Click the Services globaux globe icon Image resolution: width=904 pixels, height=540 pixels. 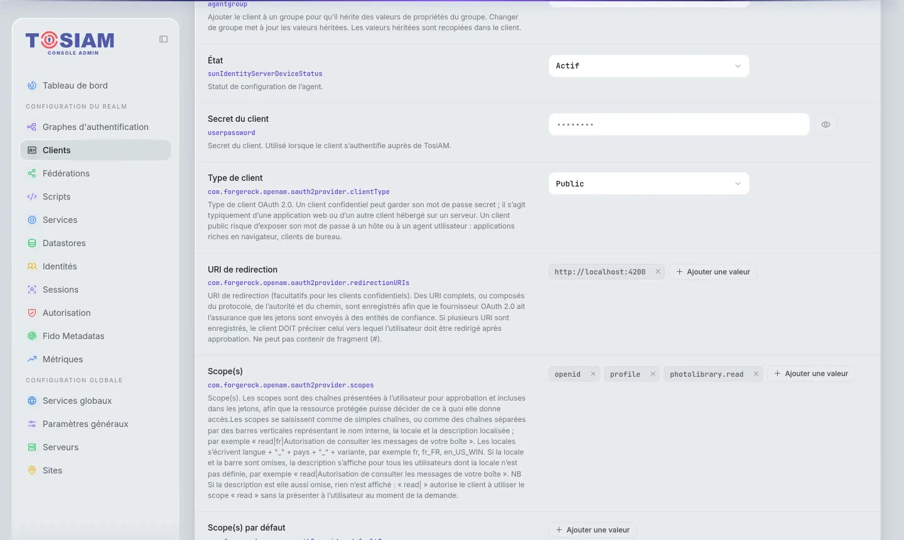click(32, 401)
